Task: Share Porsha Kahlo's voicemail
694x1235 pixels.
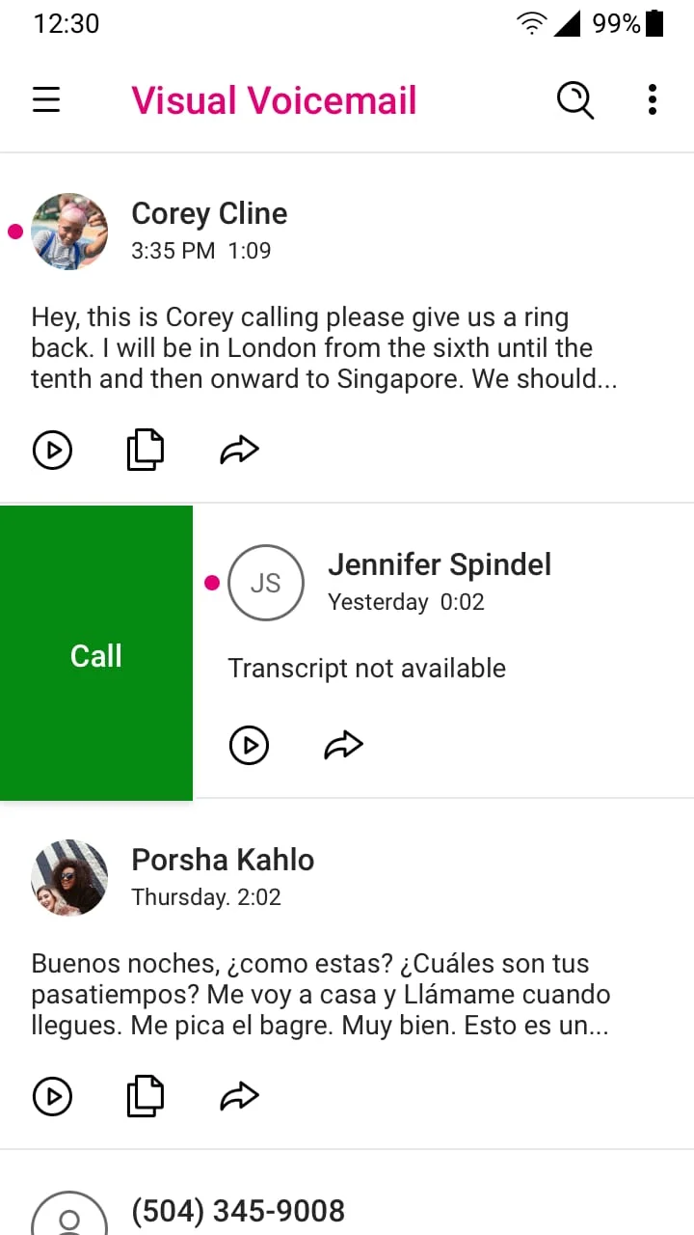Action: 239,1096
